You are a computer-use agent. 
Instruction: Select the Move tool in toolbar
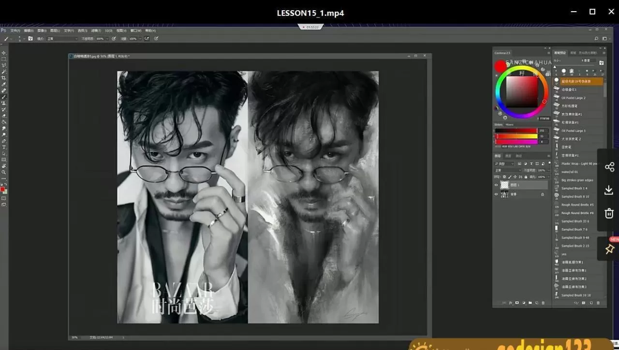pos(4,53)
